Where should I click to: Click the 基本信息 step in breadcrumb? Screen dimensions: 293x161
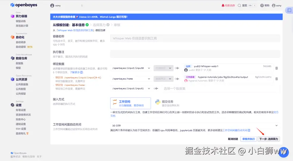pyautogui.click(x=80, y=25)
